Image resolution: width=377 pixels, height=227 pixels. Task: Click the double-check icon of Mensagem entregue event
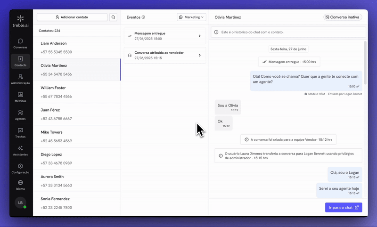tap(130, 36)
